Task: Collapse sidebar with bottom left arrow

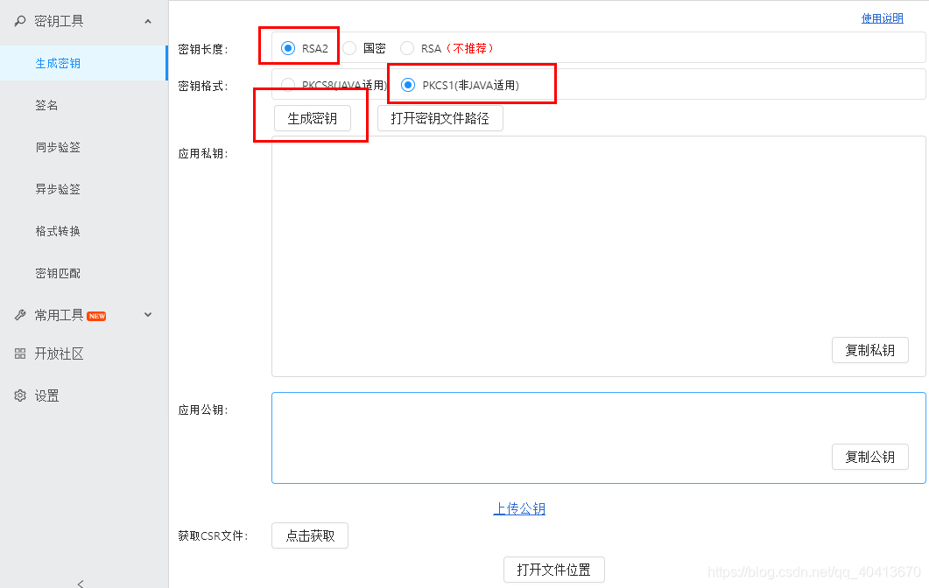Action: coord(81,584)
